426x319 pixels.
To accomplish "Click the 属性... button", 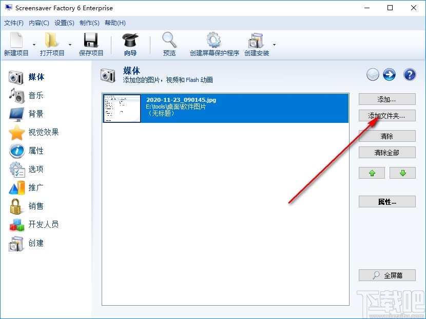I will click(x=387, y=202).
